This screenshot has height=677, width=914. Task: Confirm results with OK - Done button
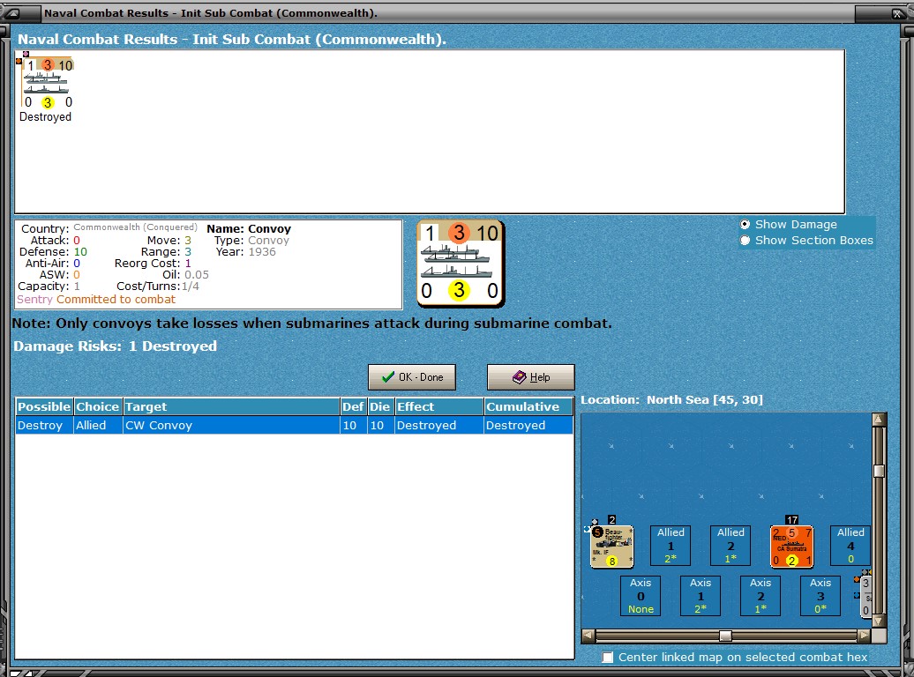point(412,377)
